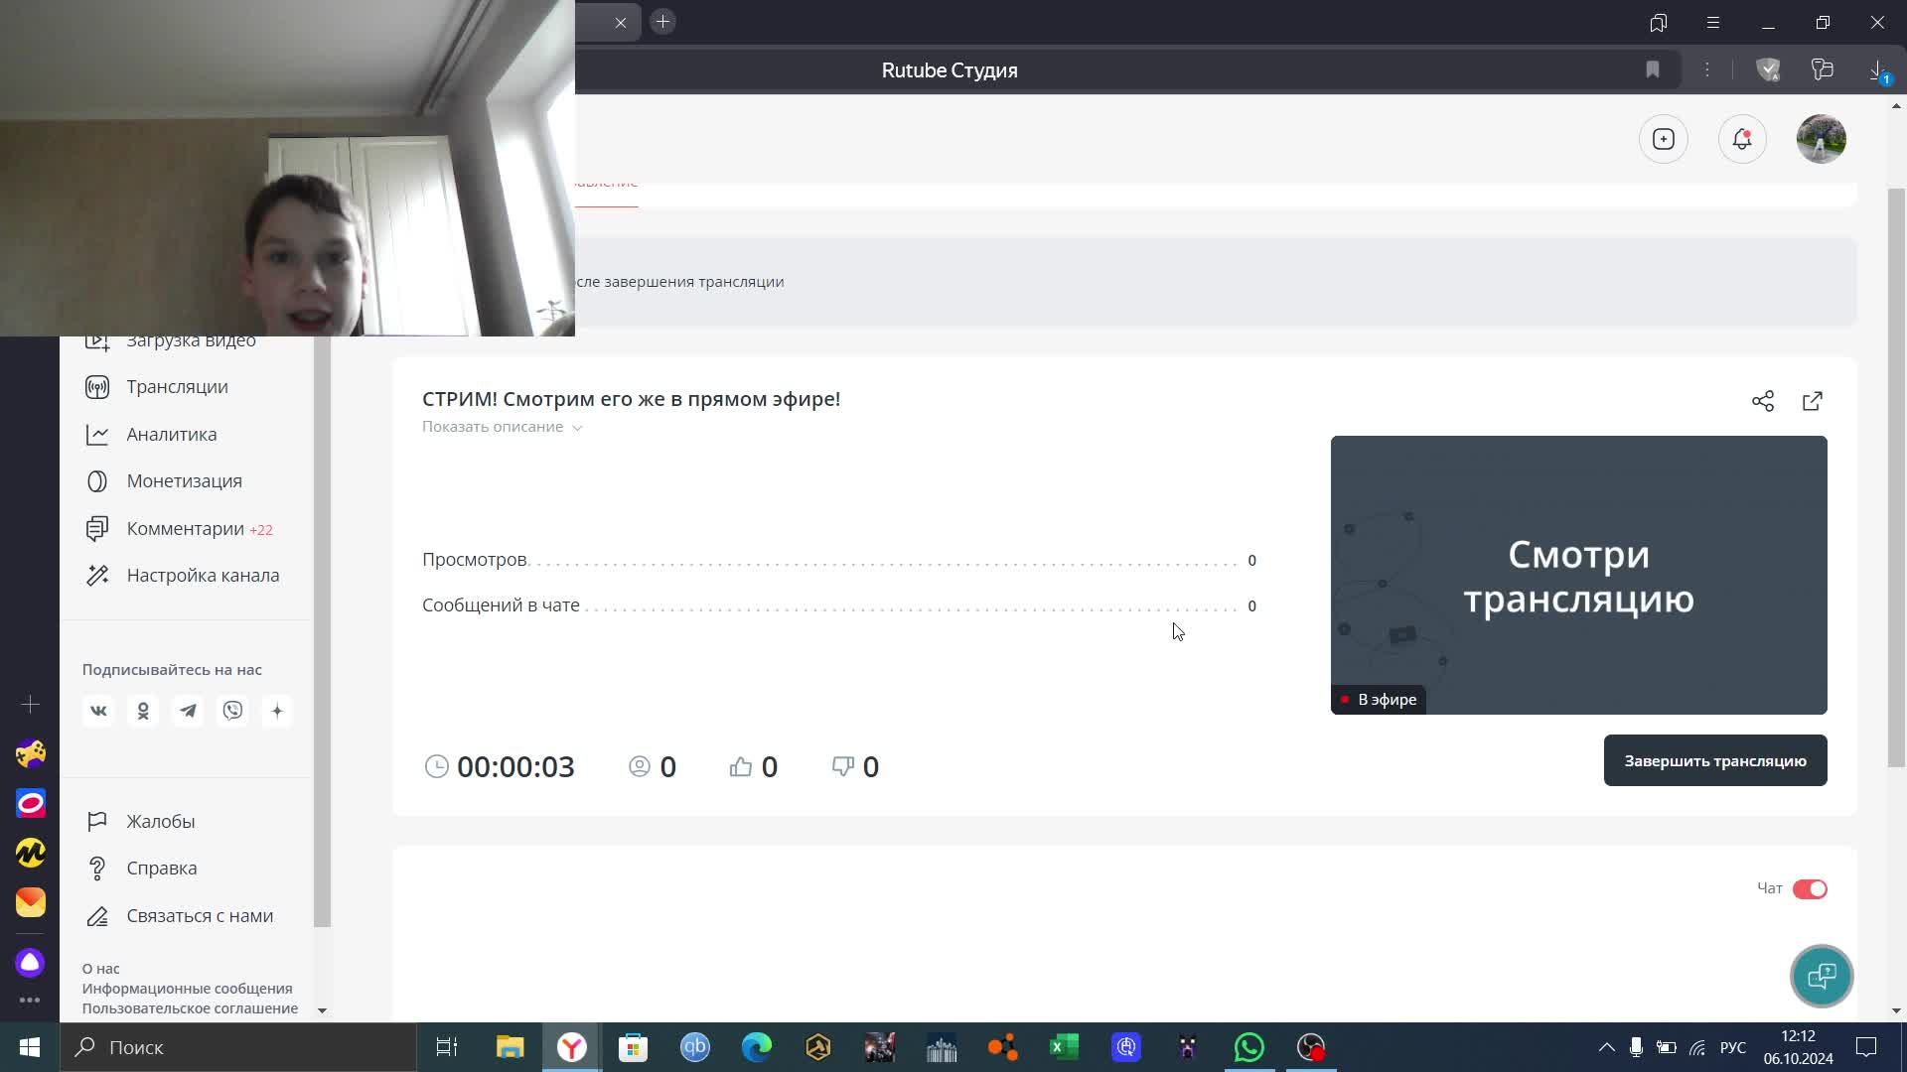Viewport: 1907px width, 1072px height.
Task: Open the Yandex Browser protection shield
Action: coord(1768,69)
